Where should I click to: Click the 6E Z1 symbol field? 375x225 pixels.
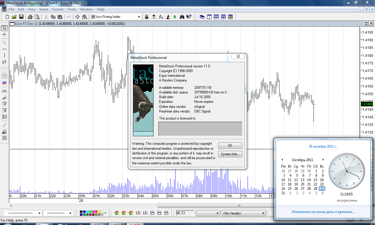click(185, 213)
